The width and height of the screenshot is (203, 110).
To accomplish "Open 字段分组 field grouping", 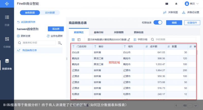I will [x=141, y=40].
